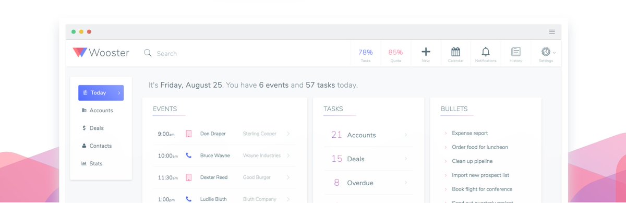Click the 11:30am event time

coord(168,178)
